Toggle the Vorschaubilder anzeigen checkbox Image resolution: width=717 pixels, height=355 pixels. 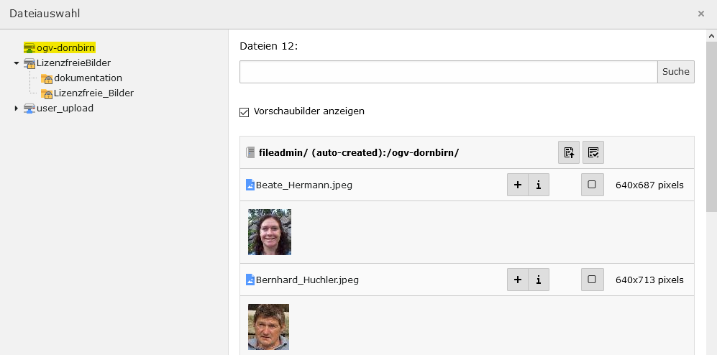pyautogui.click(x=244, y=112)
